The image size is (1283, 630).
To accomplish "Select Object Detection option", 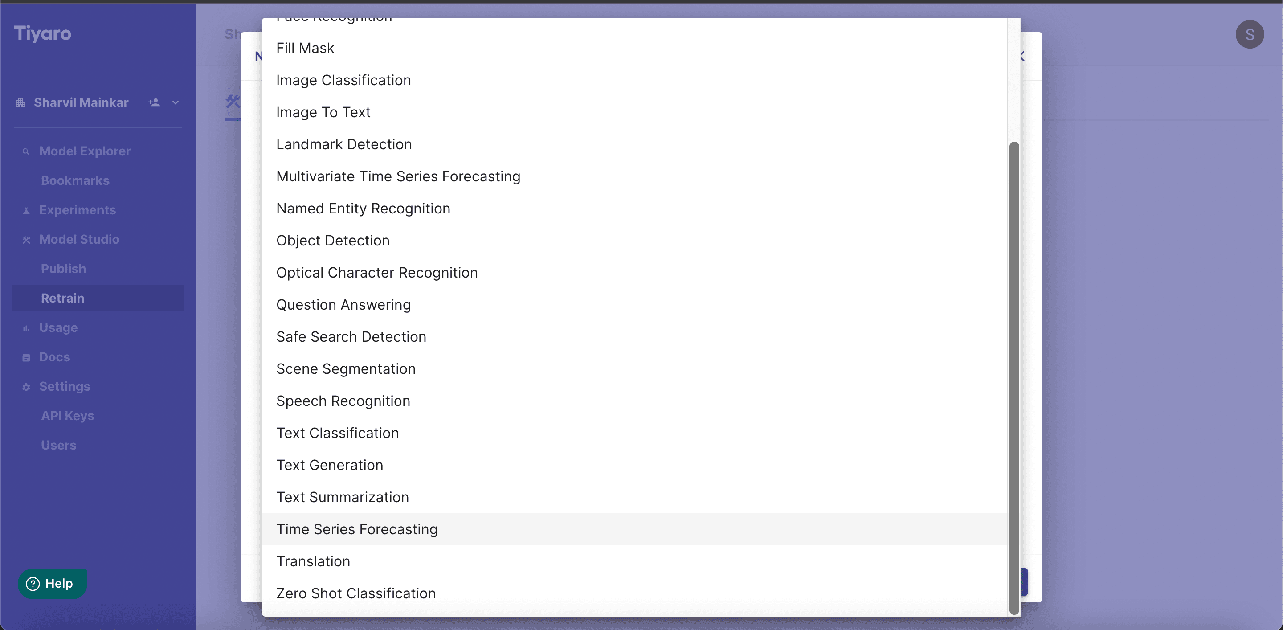I will point(634,241).
